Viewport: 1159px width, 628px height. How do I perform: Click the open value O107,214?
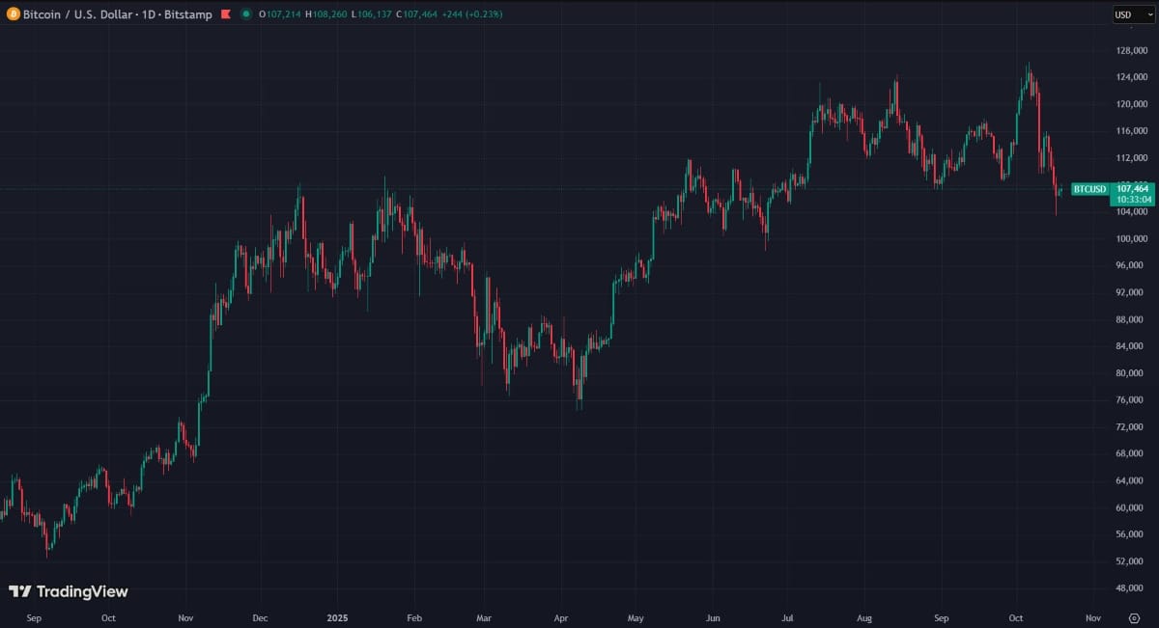point(280,14)
